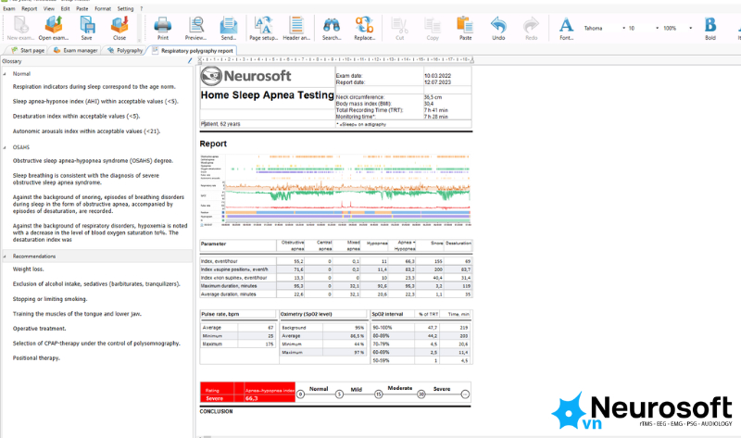Click the sleep recording trend chart
741x438 pixels.
coord(335,191)
